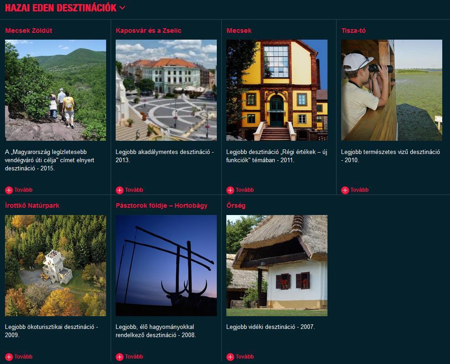
Task: Open the Őrség heading link
Action: (x=236, y=205)
